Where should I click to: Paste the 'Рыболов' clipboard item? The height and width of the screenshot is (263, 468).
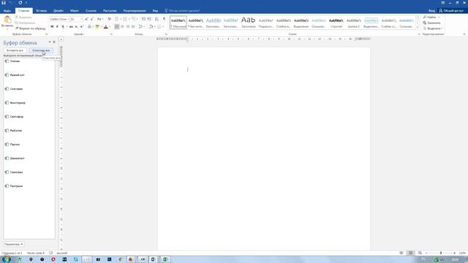pos(29,131)
